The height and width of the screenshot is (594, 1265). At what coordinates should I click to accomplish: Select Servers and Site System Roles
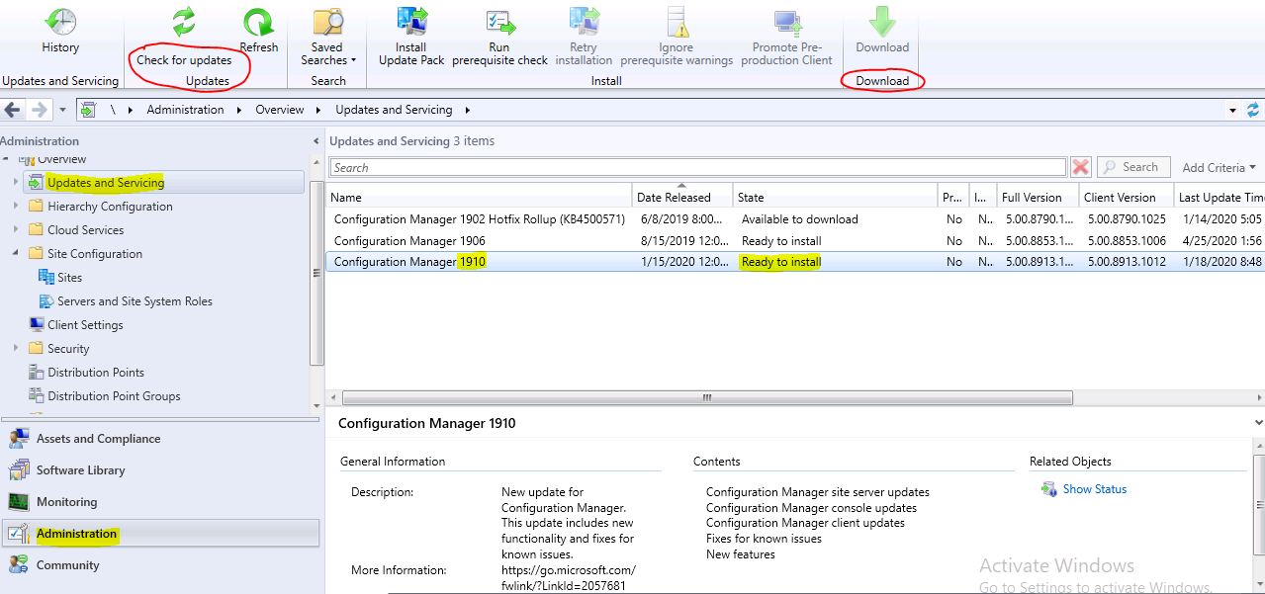(135, 301)
